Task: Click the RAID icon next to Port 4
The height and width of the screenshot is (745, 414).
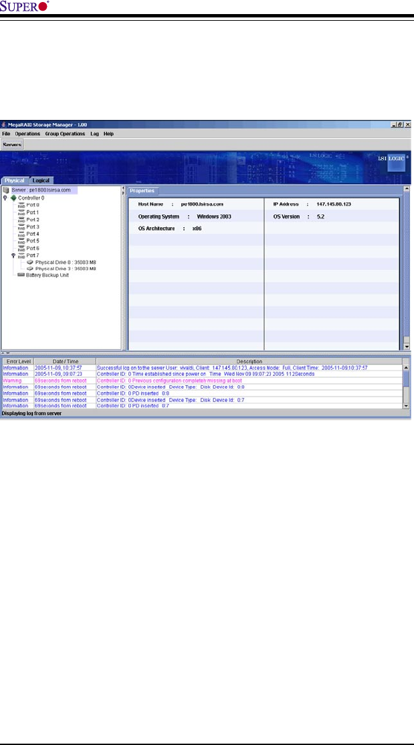Action: 21,234
